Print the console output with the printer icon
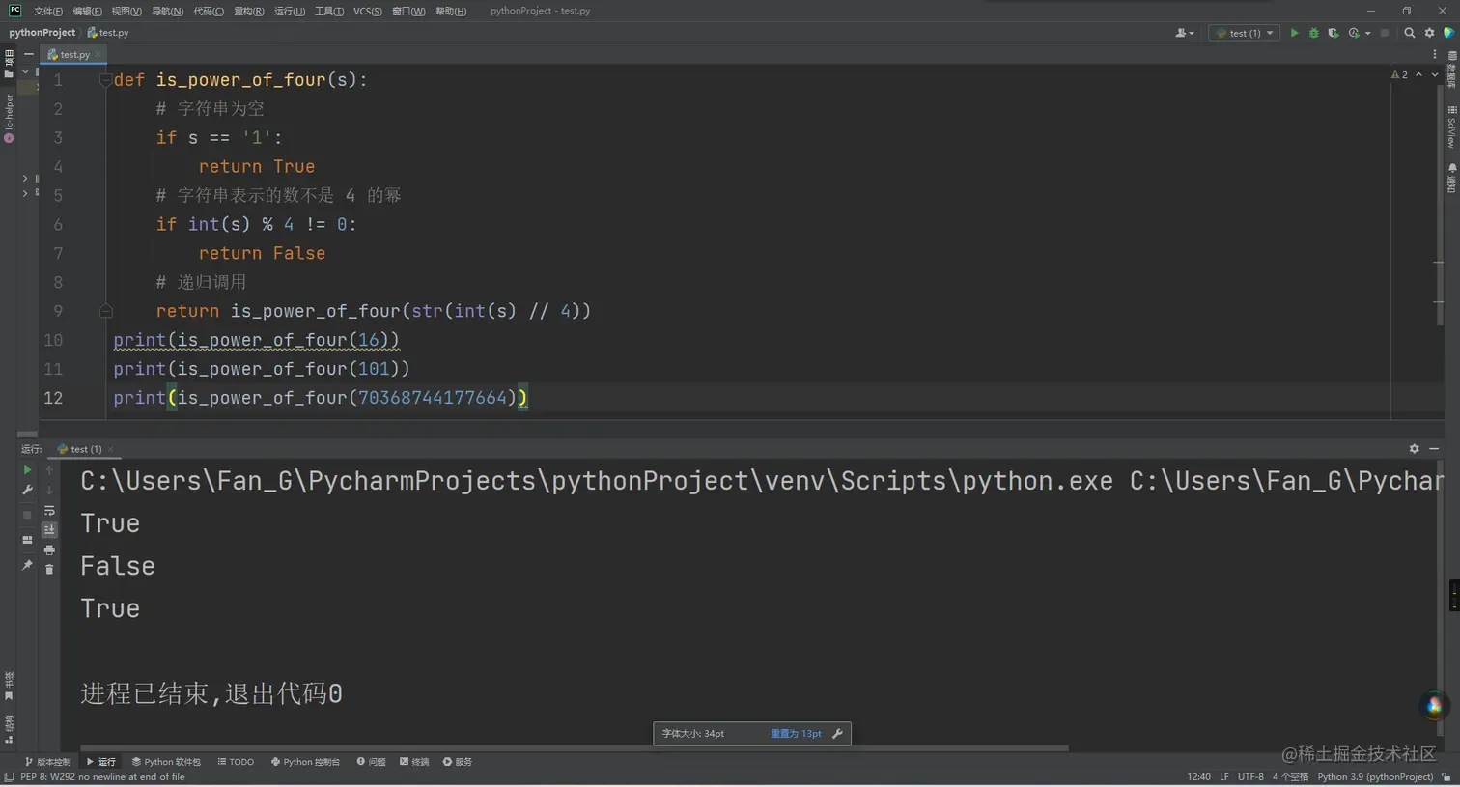Screen dimensions: 1460x787 (x=49, y=549)
